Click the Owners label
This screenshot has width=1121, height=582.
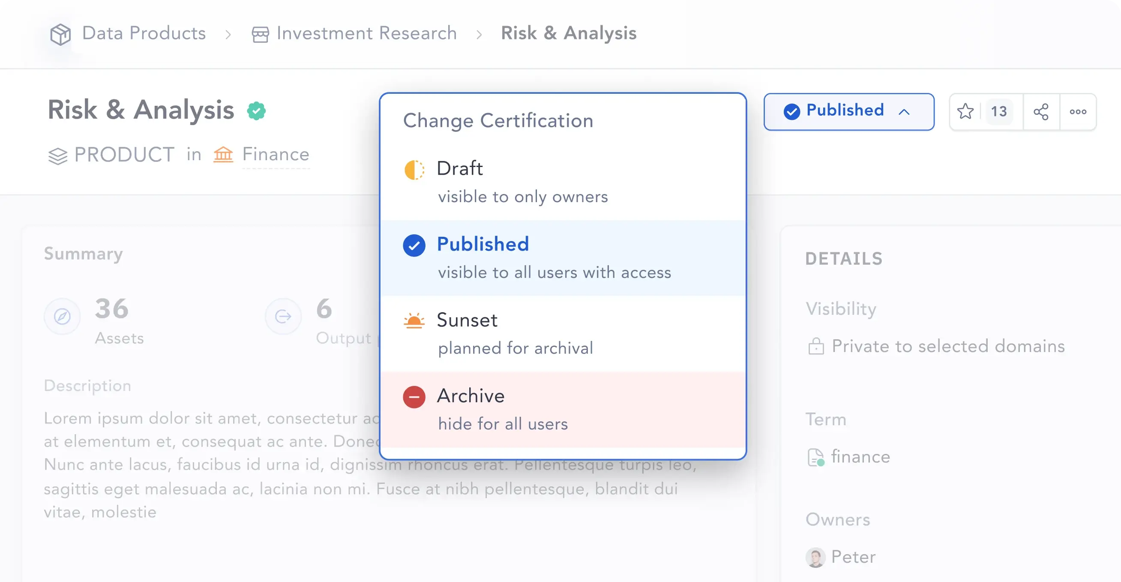(838, 520)
